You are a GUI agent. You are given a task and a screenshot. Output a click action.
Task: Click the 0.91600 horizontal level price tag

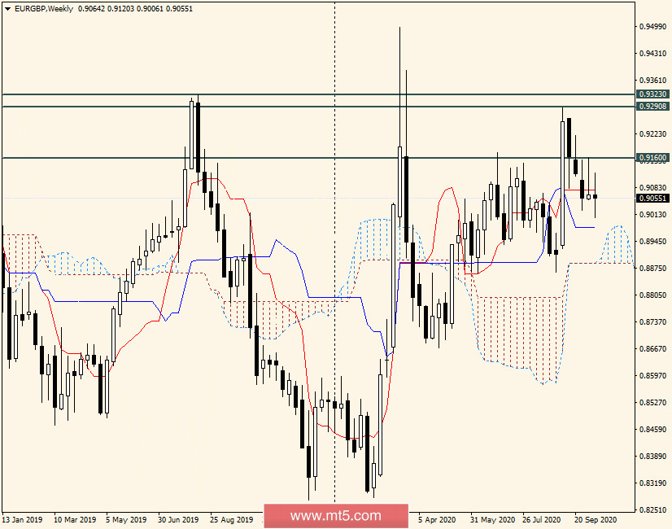[x=652, y=158]
